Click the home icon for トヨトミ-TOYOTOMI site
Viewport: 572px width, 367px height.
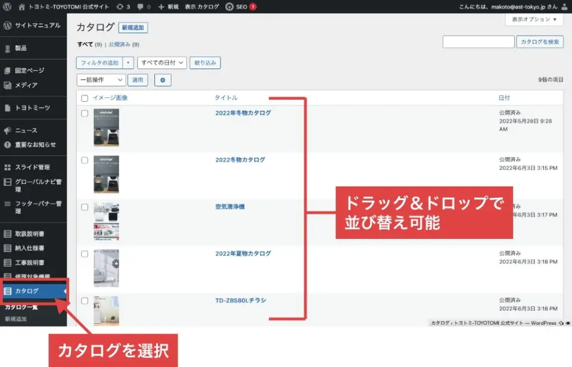(21, 7)
